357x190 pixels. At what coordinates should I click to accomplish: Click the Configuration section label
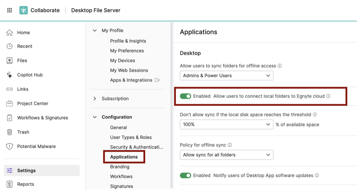[x=117, y=117]
